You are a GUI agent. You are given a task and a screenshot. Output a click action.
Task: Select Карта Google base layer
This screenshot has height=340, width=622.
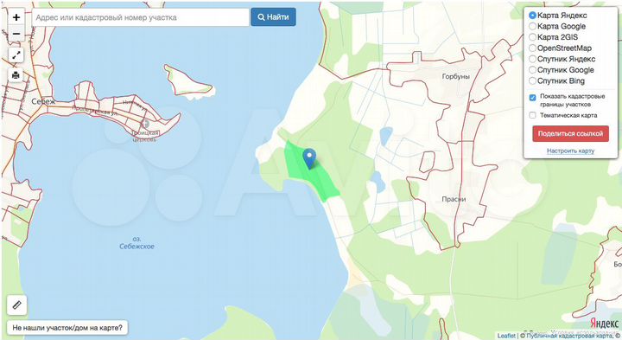point(533,26)
